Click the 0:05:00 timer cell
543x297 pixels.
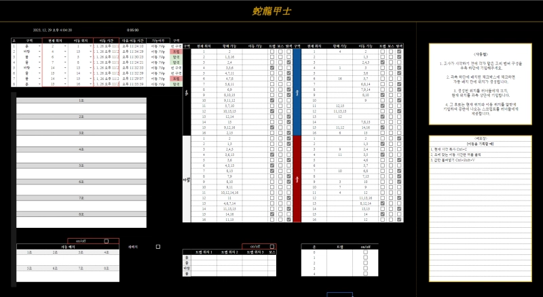(133, 30)
